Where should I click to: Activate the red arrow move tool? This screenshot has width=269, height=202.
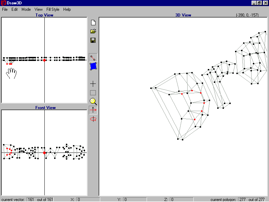point(93,110)
